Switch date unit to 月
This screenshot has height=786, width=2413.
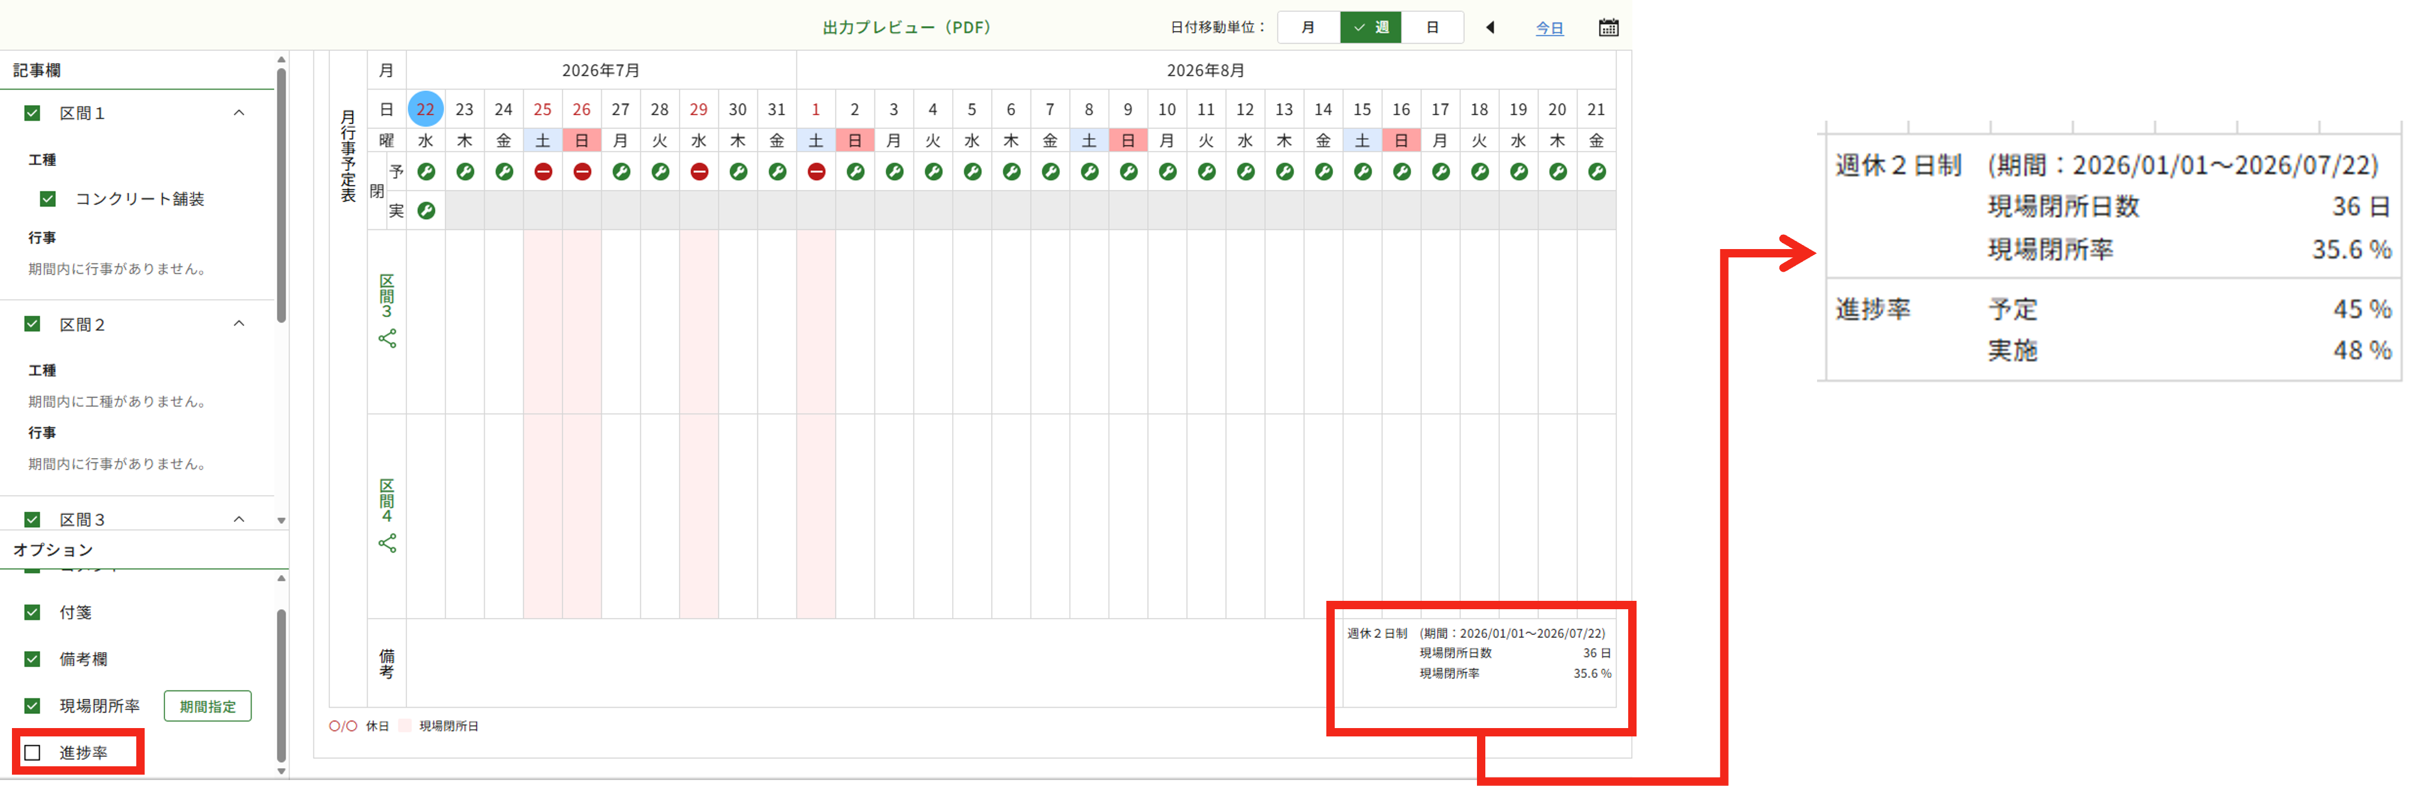[1308, 27]
